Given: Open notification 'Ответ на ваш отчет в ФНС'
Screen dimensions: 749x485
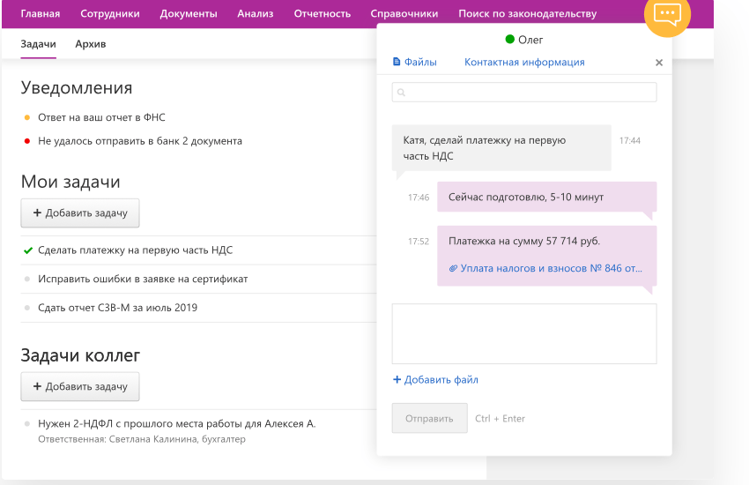Looking at the screenshot, I should point(101,117).
